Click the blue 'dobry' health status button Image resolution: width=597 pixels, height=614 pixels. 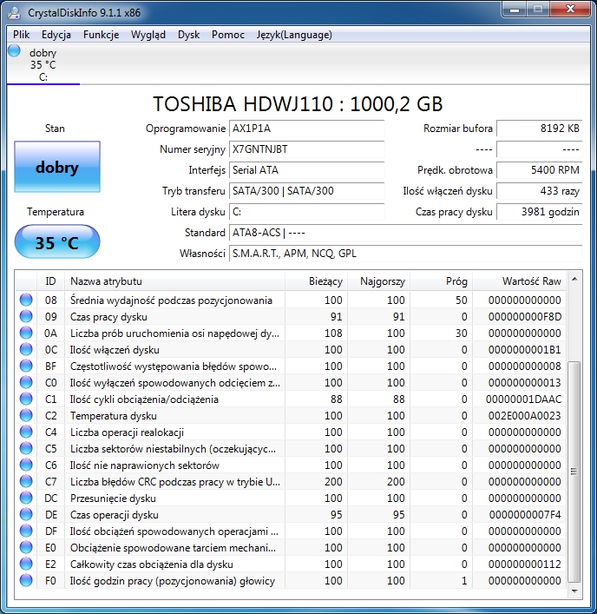57,167
